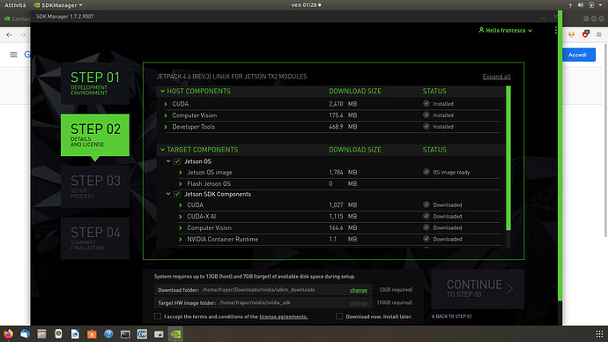Click the orange bookmarks icon in browser toolbar
The height and width of the screenshot is (342, 608).
[571, 34]
